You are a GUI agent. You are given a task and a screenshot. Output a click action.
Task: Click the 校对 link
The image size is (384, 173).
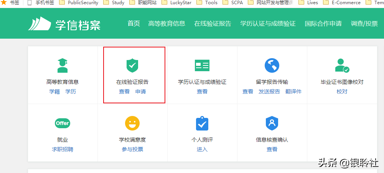click(342, 91)
